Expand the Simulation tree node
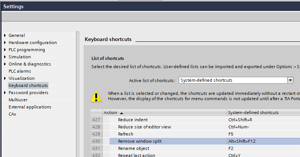Viewport: 300px width, 157px height. click(5, 57)
